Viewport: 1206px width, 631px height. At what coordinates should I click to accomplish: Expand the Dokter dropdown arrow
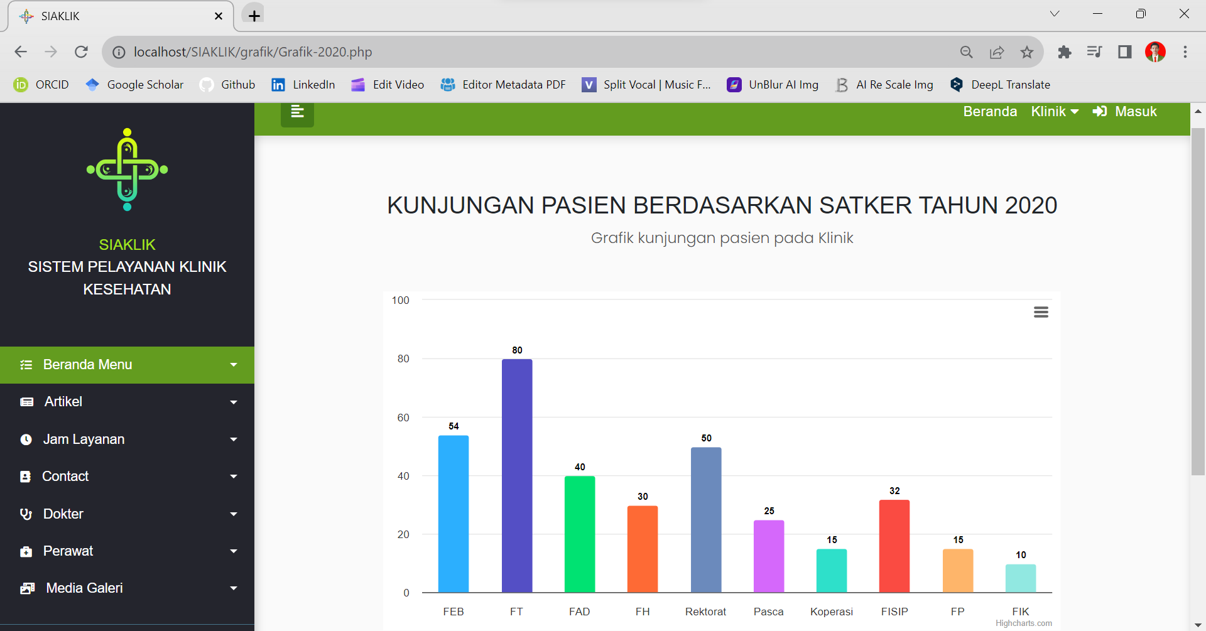[234, 514]
